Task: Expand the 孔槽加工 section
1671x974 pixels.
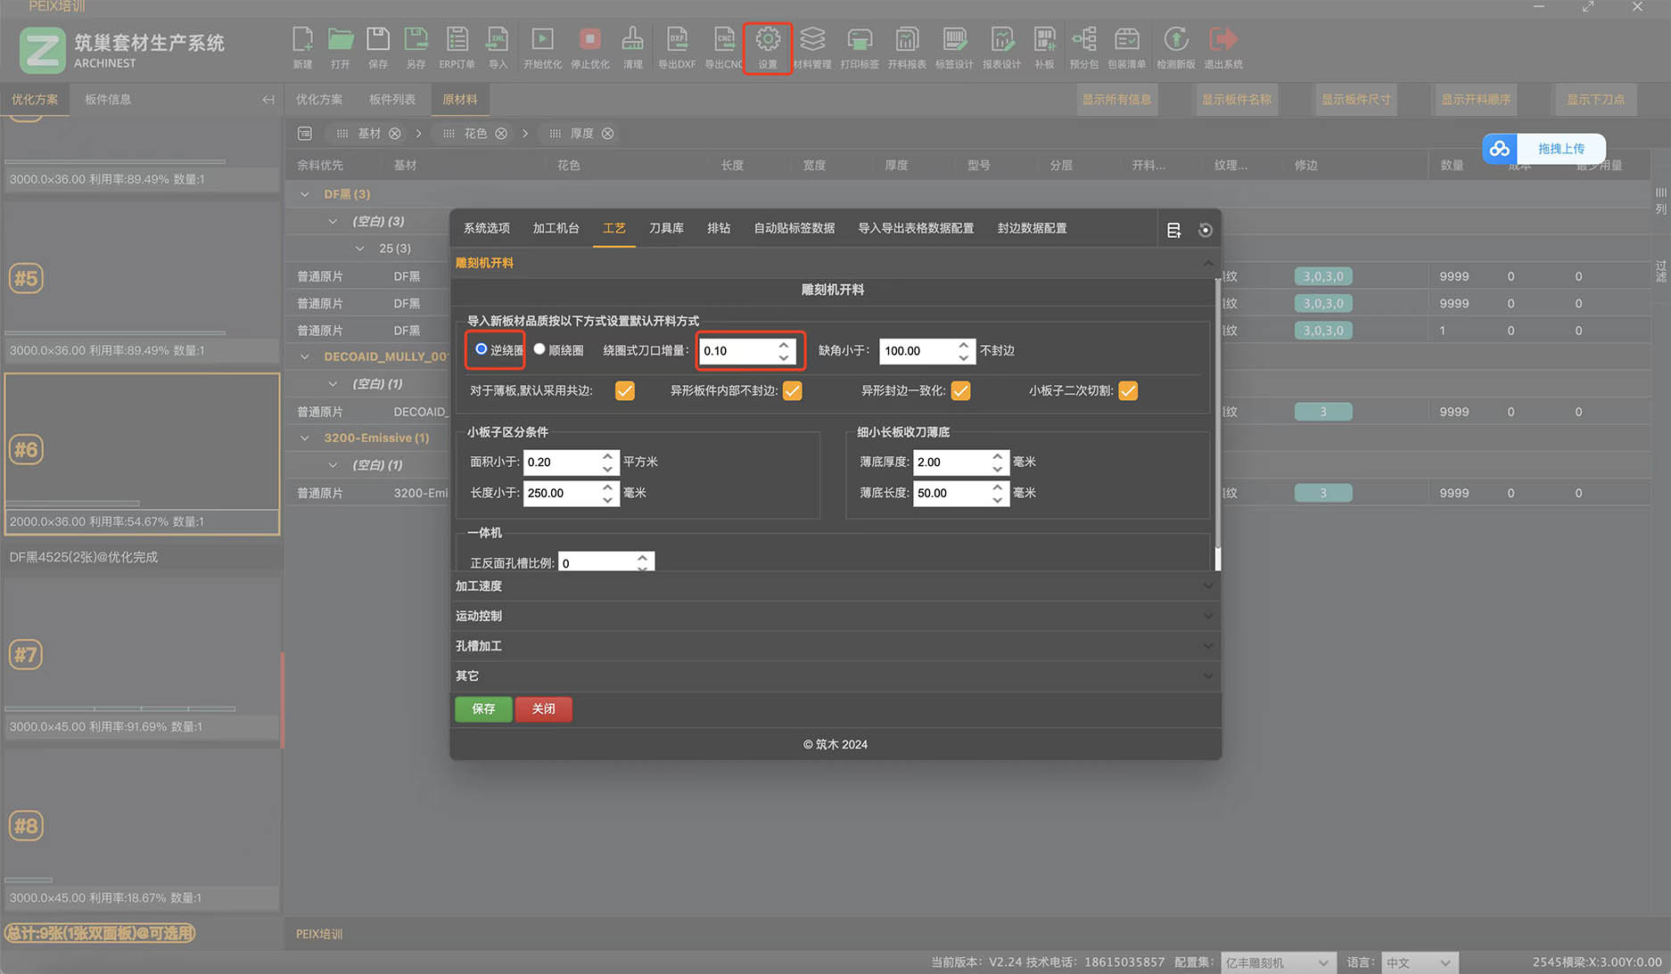Action: pos(834,645)
